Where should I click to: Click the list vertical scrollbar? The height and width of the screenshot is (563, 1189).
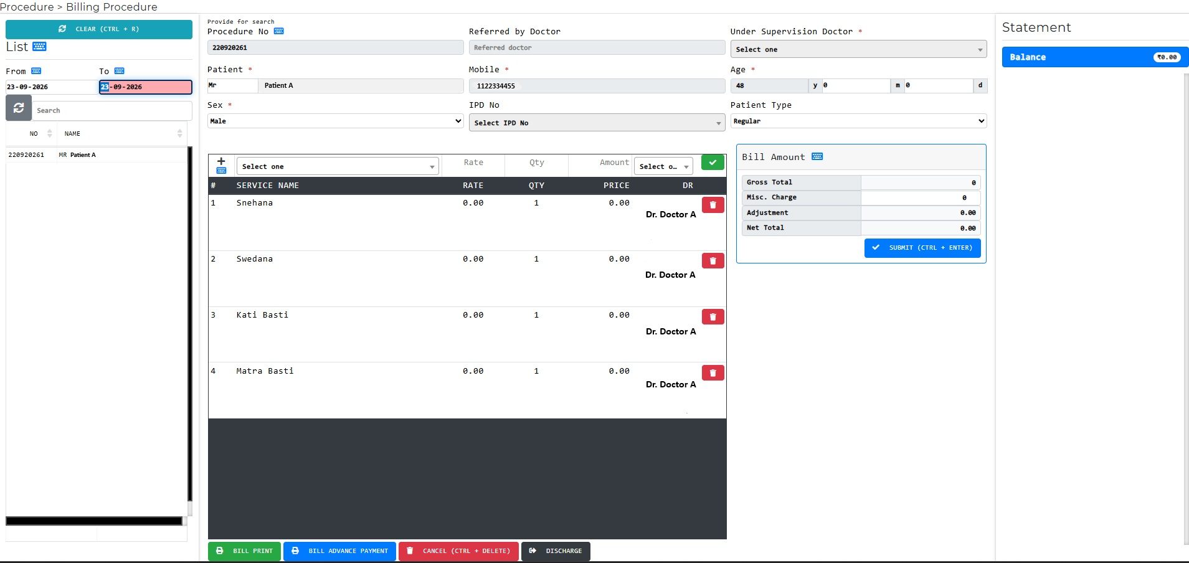tap(190, 324)
